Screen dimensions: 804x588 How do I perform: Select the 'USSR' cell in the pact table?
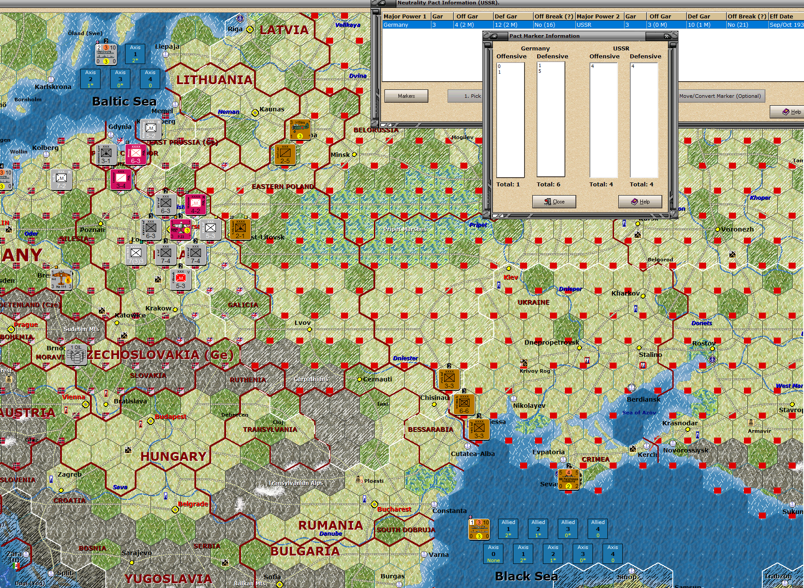(x=599, y=25)
